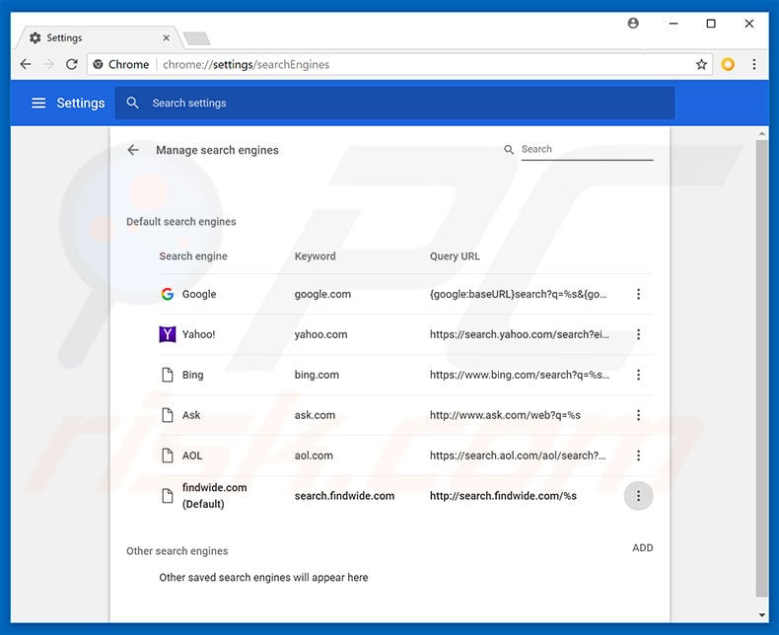The width and height of the screenshot is (779, 635).
Task: Click the http://www.ask.com/web?q=%s URL
Action: (x=505, y=415)
